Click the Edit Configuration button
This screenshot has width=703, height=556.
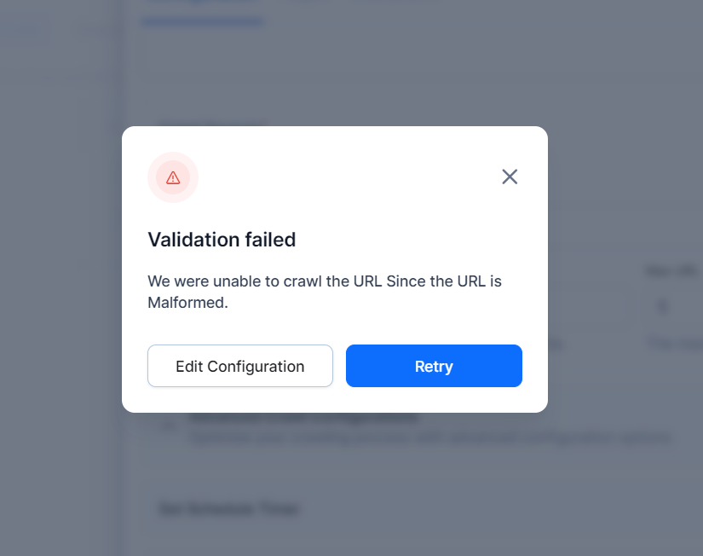(240, 366)
